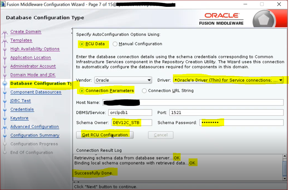
Task: Click the down arrow of result log scrollbar
Action: [285, 178]
